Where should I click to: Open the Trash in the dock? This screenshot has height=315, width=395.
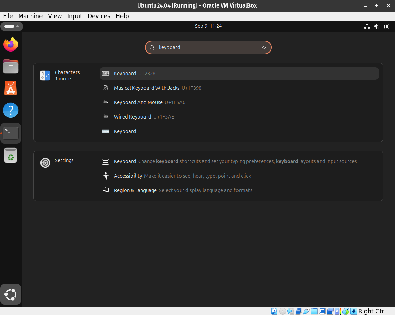[11, 155]
